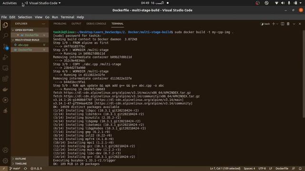Switch to the Problems tab
The height and width of the screenshot is (171, 305).
(x=60, y=24)
